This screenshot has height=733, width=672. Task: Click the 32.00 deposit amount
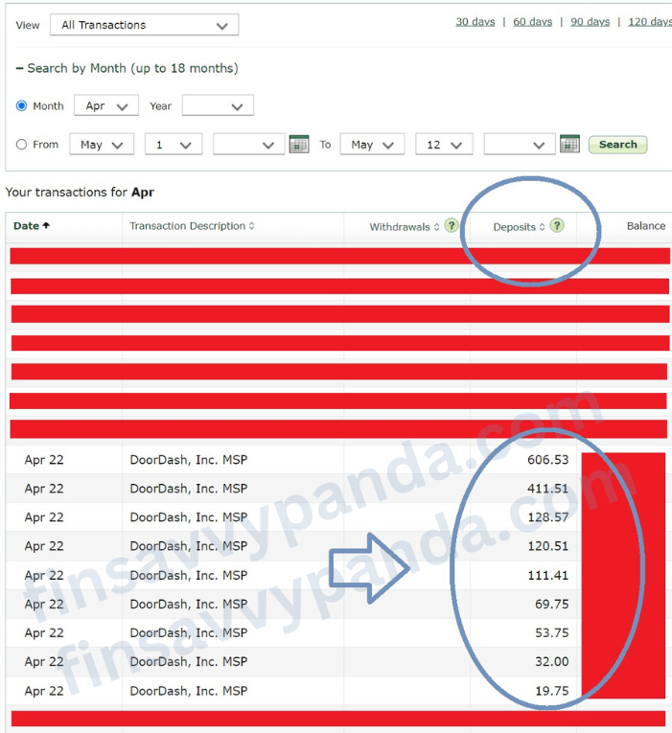click(x=552, y=661)
